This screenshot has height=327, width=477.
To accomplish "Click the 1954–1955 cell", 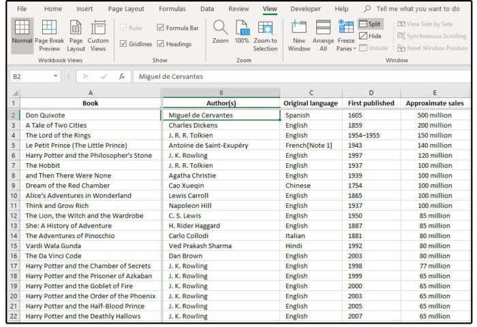I will (x=371, y=135).
